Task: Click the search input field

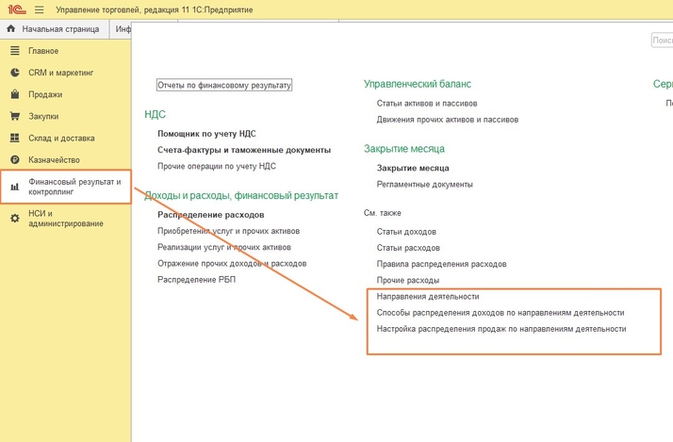Action: pyautogui.click(x=662, y=41)
